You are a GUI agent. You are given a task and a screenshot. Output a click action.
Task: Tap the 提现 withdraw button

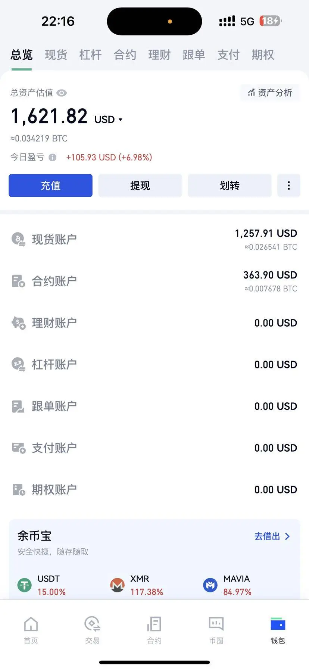point(140,186)
